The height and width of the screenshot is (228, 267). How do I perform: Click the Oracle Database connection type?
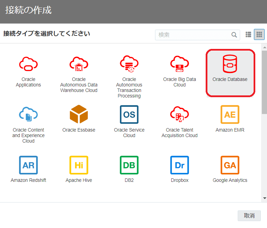(x=230, y=64)
